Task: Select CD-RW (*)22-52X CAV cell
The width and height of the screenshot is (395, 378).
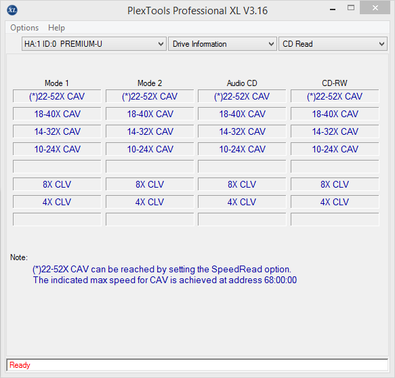Action: coord(335,96)
